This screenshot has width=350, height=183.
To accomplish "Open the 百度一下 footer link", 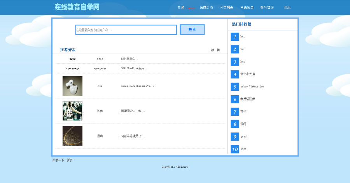I will pyautogui.click(x=58, y=160).
